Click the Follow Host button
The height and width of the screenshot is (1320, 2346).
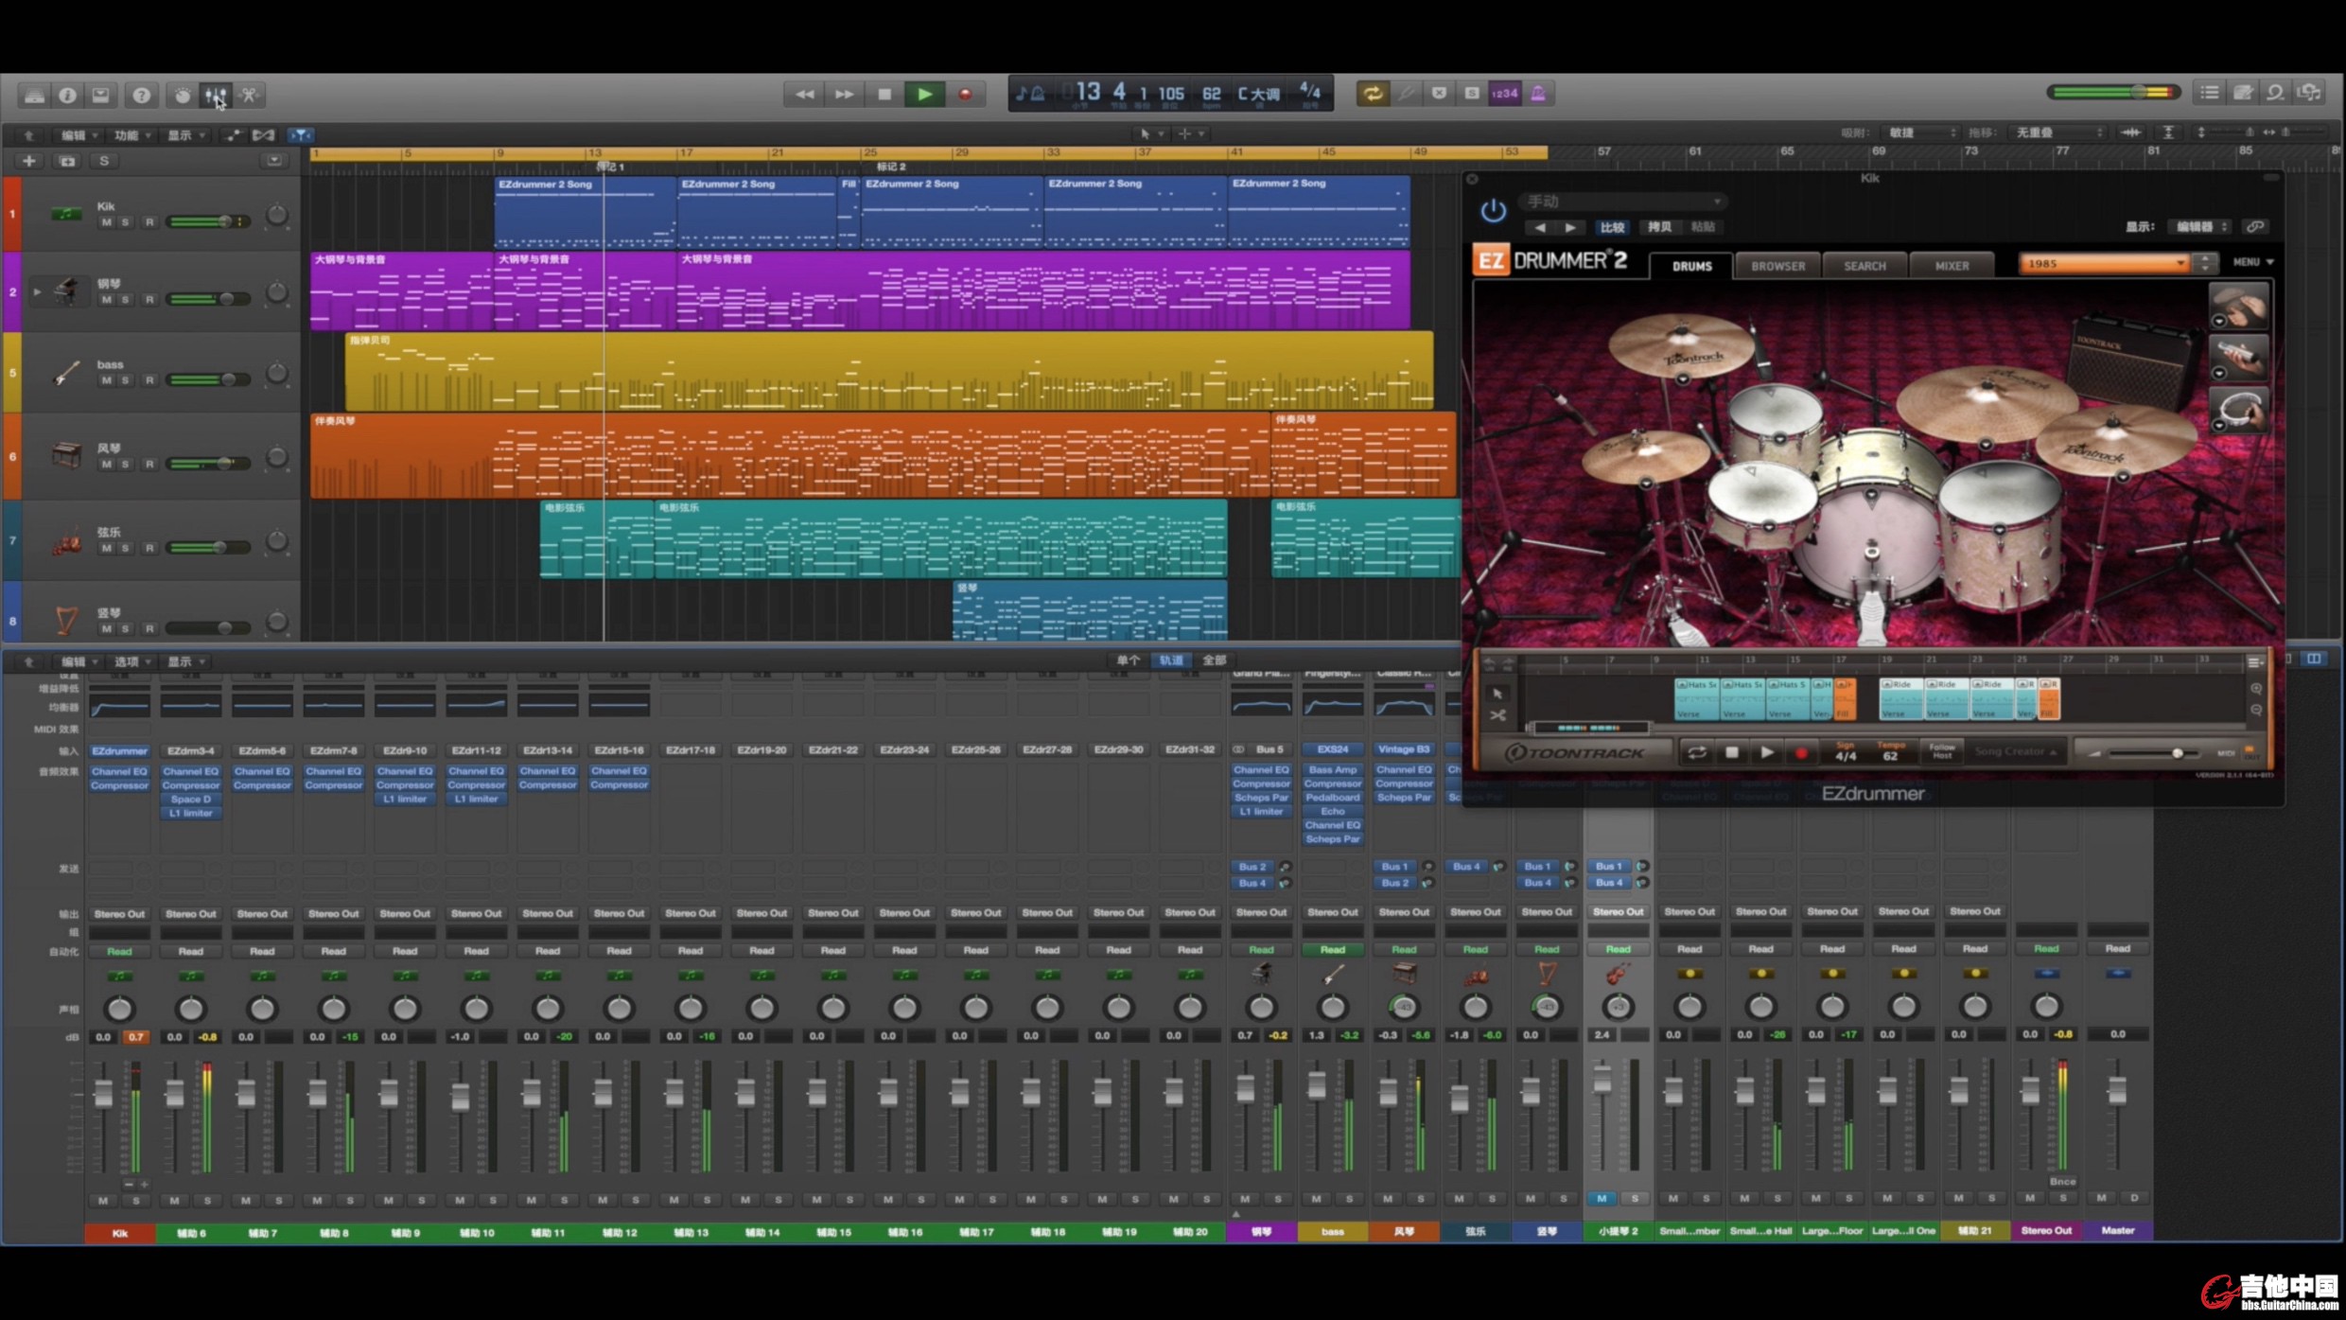[1942, 752]
